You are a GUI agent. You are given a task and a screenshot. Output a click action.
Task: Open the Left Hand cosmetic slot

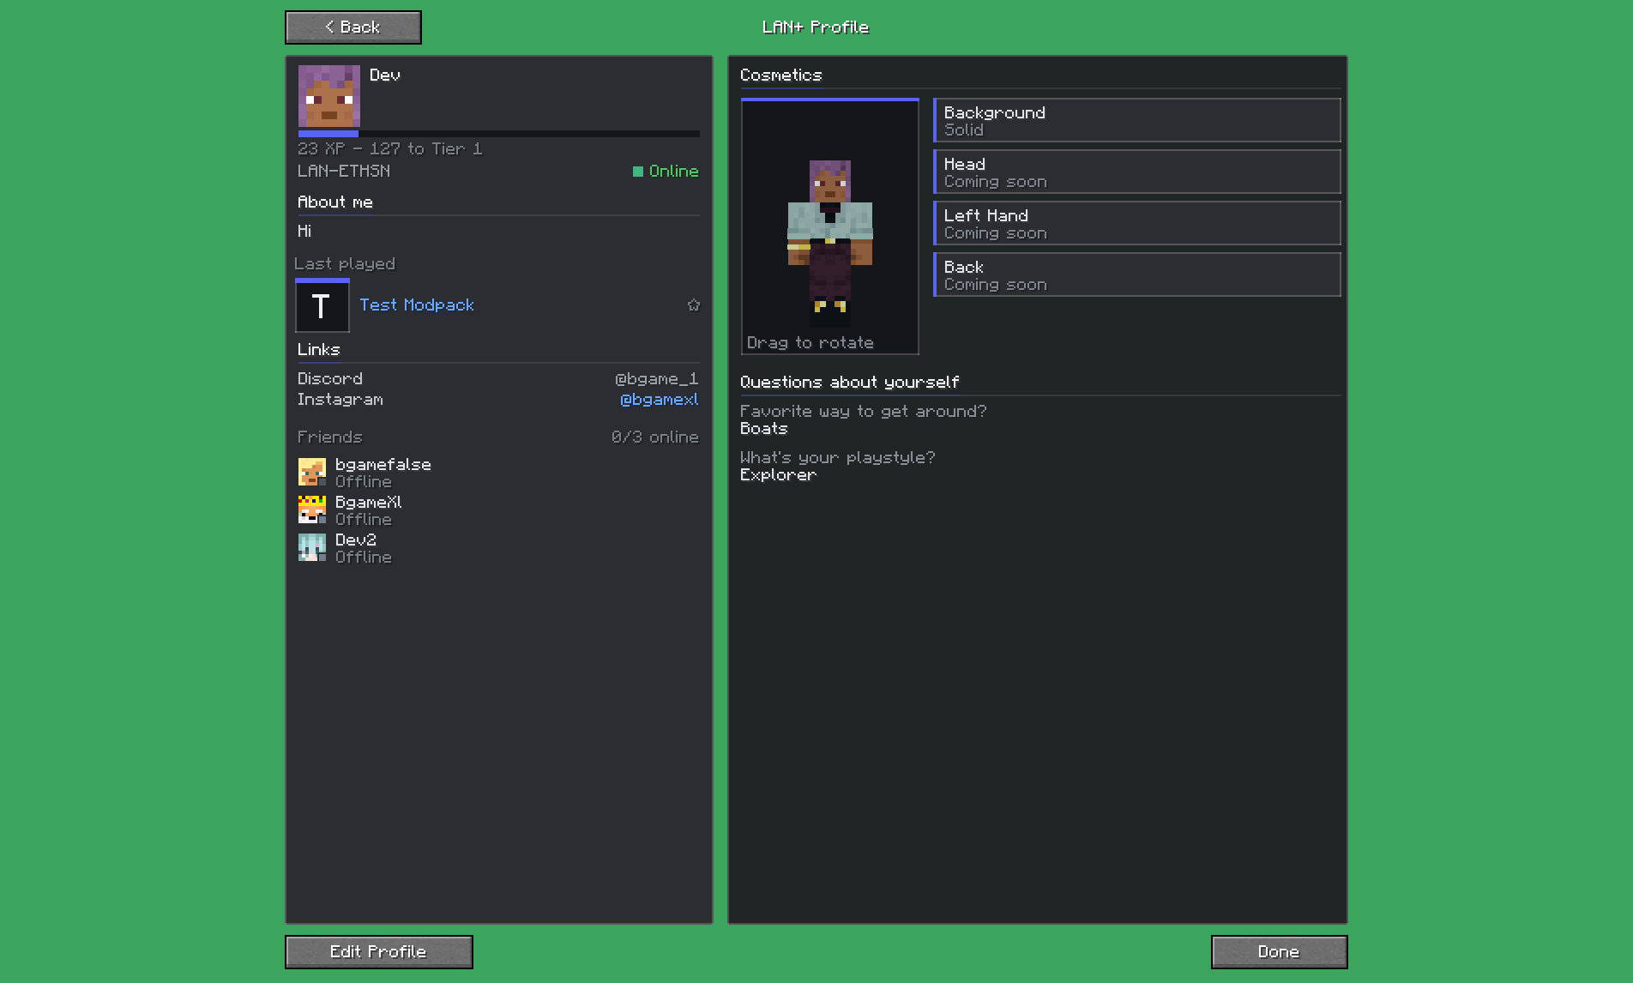pyautogui.click(x=1137, y=223)
